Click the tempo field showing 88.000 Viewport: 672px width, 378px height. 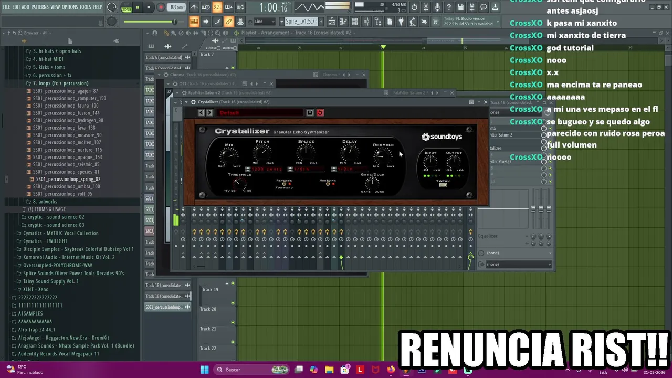(x=177, y=7)
